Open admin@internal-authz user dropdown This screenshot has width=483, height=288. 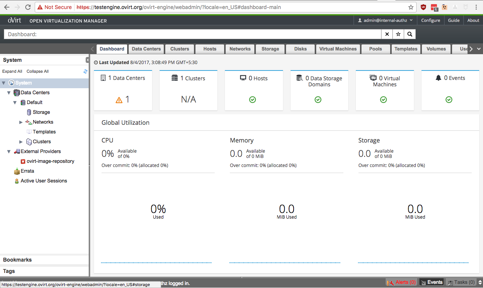click(x=385, y=20)
